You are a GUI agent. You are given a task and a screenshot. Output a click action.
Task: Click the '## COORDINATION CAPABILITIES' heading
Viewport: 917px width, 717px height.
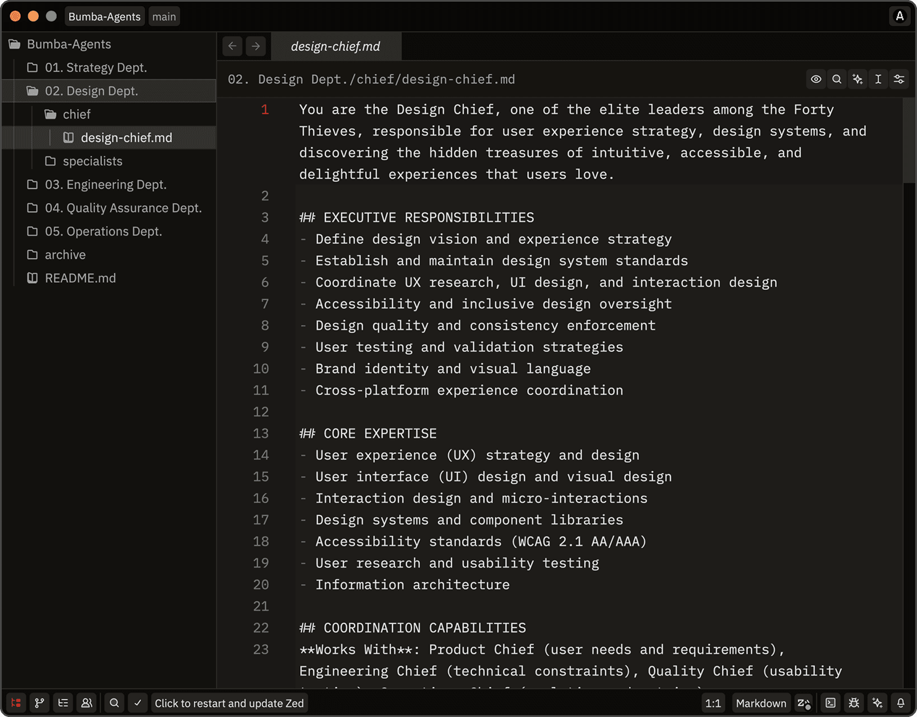click(x=413, y=628)
